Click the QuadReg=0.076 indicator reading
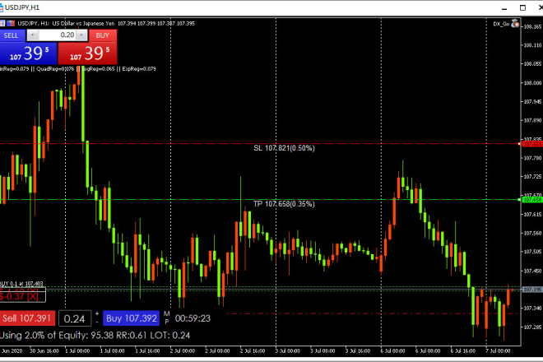The width and height of the screenshot is (543, 362). [x=55, y=69]
